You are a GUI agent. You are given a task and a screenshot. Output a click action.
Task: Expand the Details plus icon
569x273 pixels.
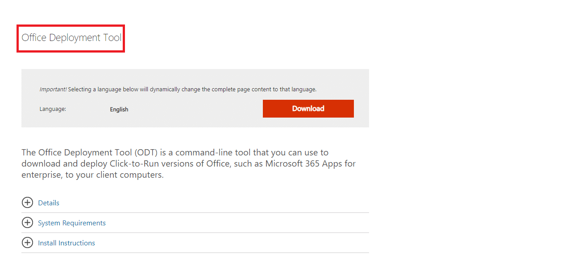(28, 203)
